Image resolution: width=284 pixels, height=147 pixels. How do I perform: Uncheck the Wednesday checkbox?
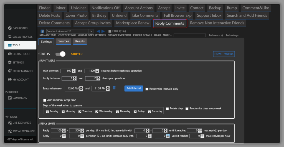pos(97,111)
